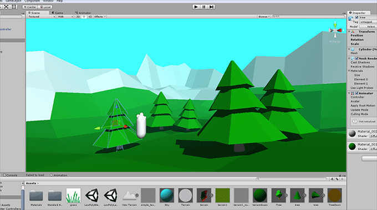Screen dimensions: 377x210
Task: Click the Pause button
Action: 204,7
